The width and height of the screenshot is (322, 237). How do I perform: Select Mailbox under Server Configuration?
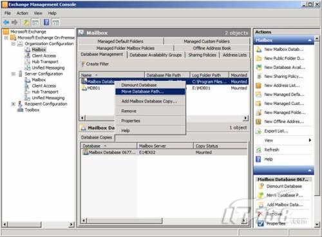coord(39,80)
